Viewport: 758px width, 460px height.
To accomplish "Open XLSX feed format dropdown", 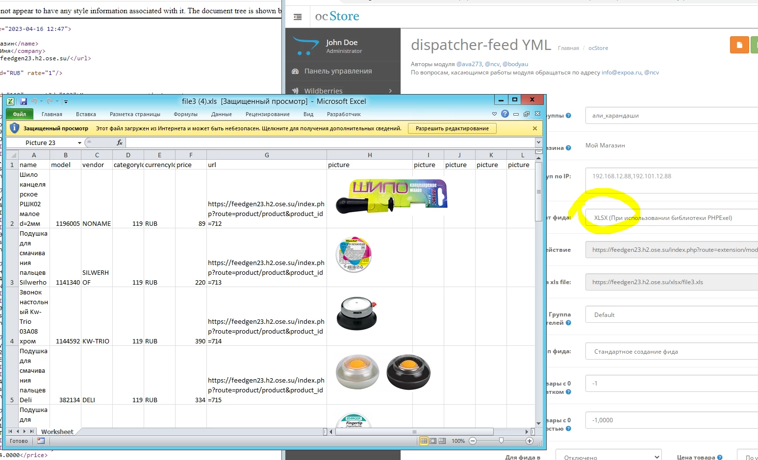I will point(672,218).
